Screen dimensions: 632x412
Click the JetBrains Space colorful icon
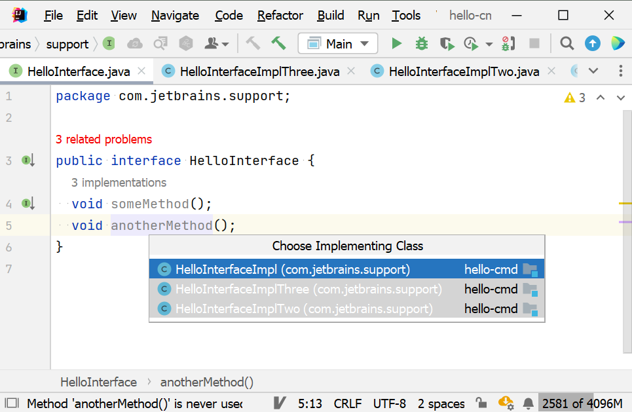click(618, 43)
